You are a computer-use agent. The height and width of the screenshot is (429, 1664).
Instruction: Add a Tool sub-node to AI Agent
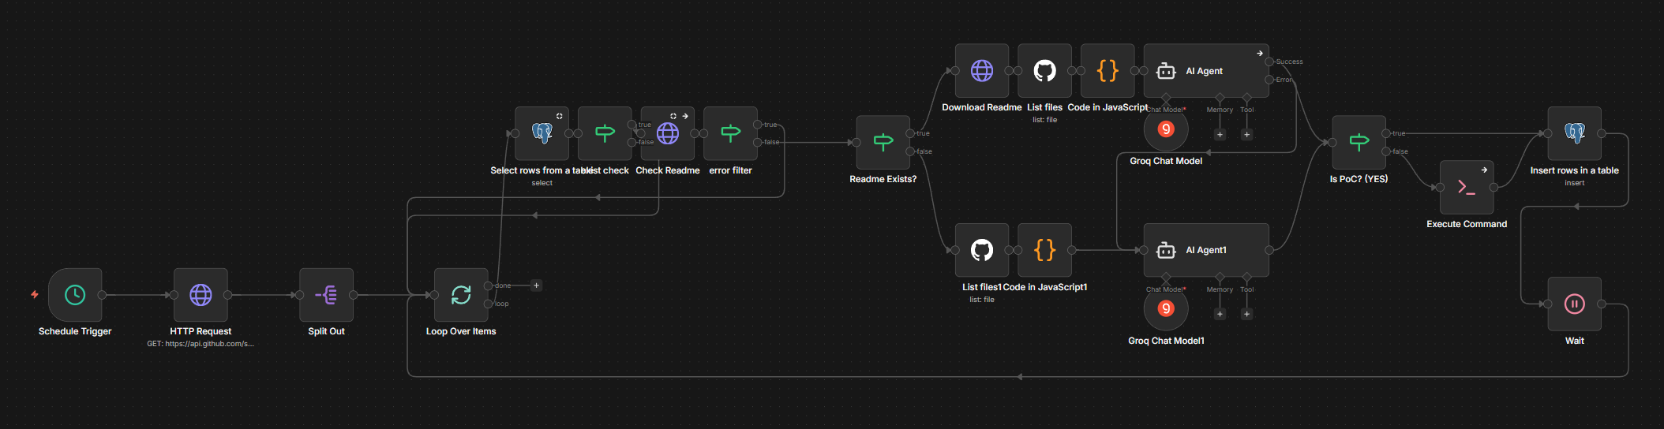coord(1246,135)
